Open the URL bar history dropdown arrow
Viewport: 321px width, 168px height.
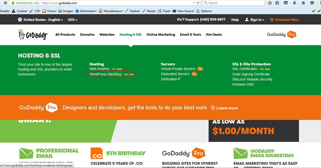point(194,3)
